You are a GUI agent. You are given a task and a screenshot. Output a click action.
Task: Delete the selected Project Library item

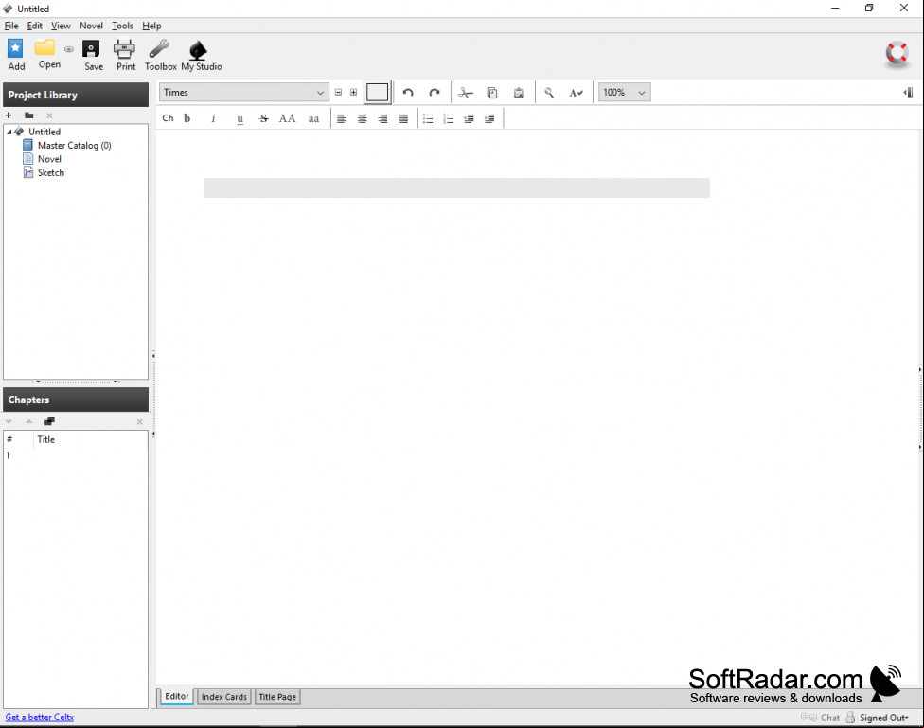pyautogui.click(x=49, y=115)
